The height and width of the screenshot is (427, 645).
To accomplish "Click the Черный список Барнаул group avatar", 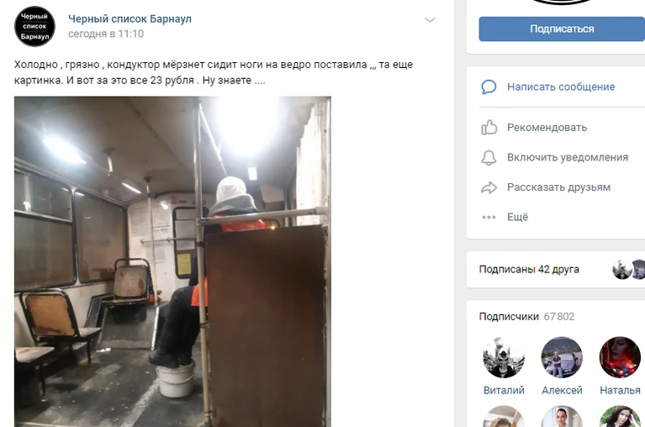I will coord(34,26).
